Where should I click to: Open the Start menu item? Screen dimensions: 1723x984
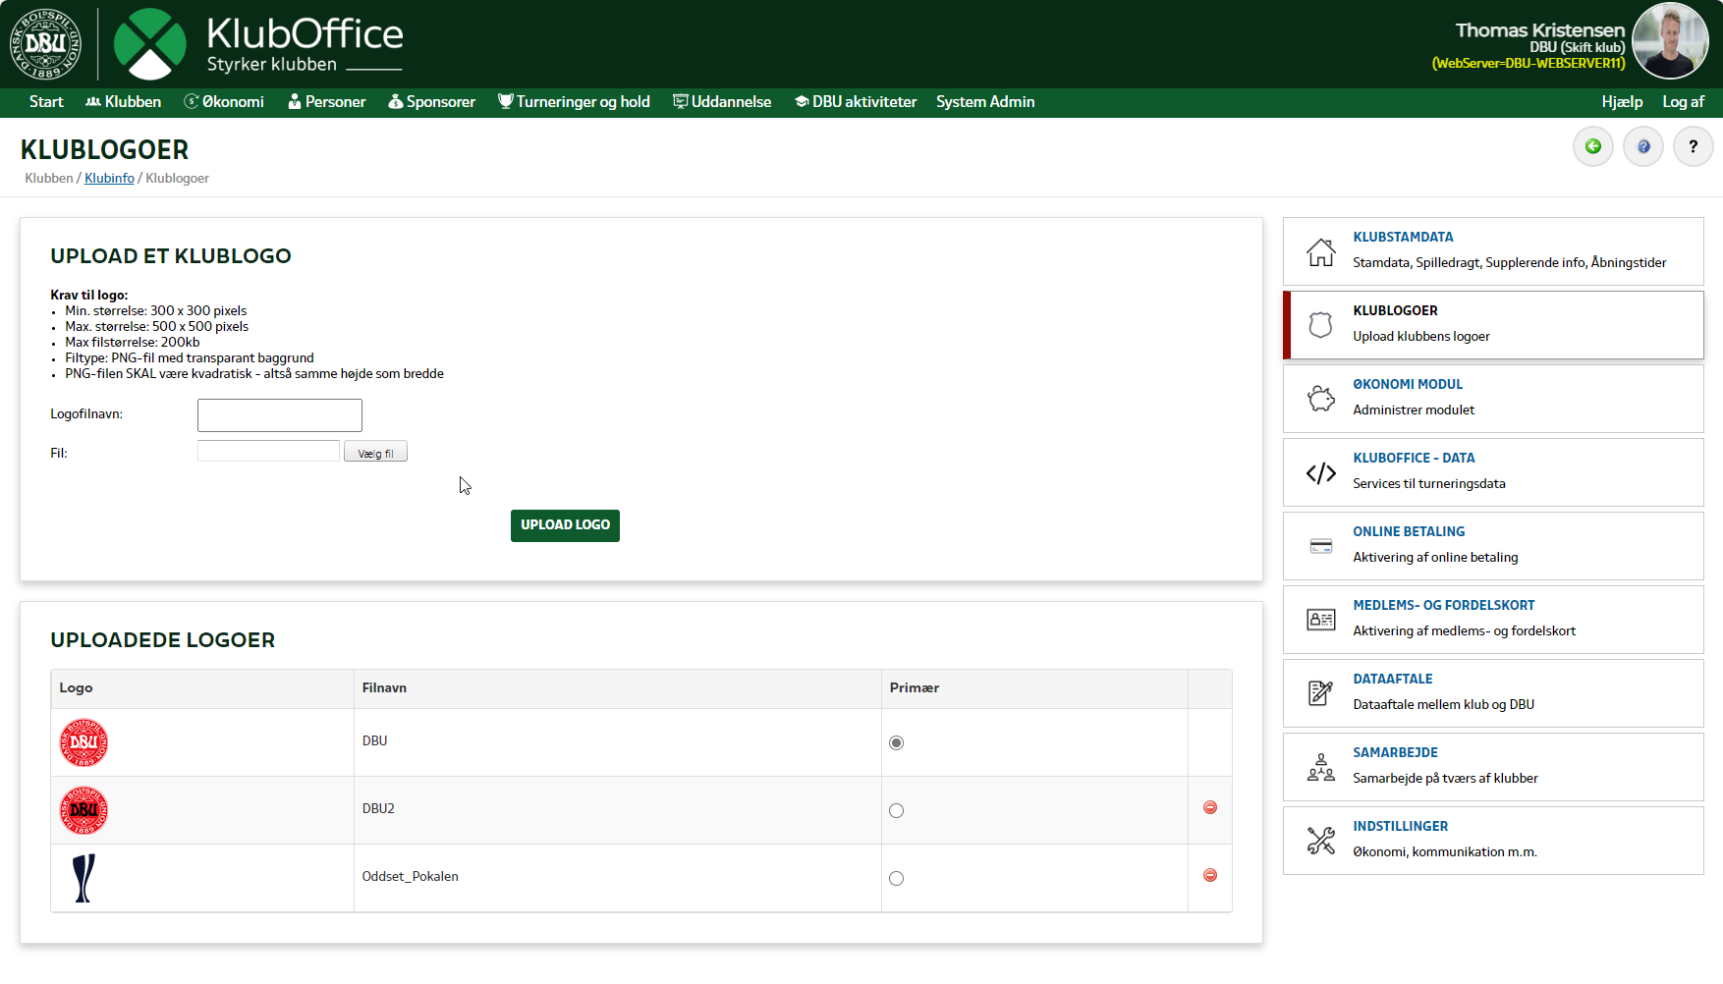coord(46,102)
